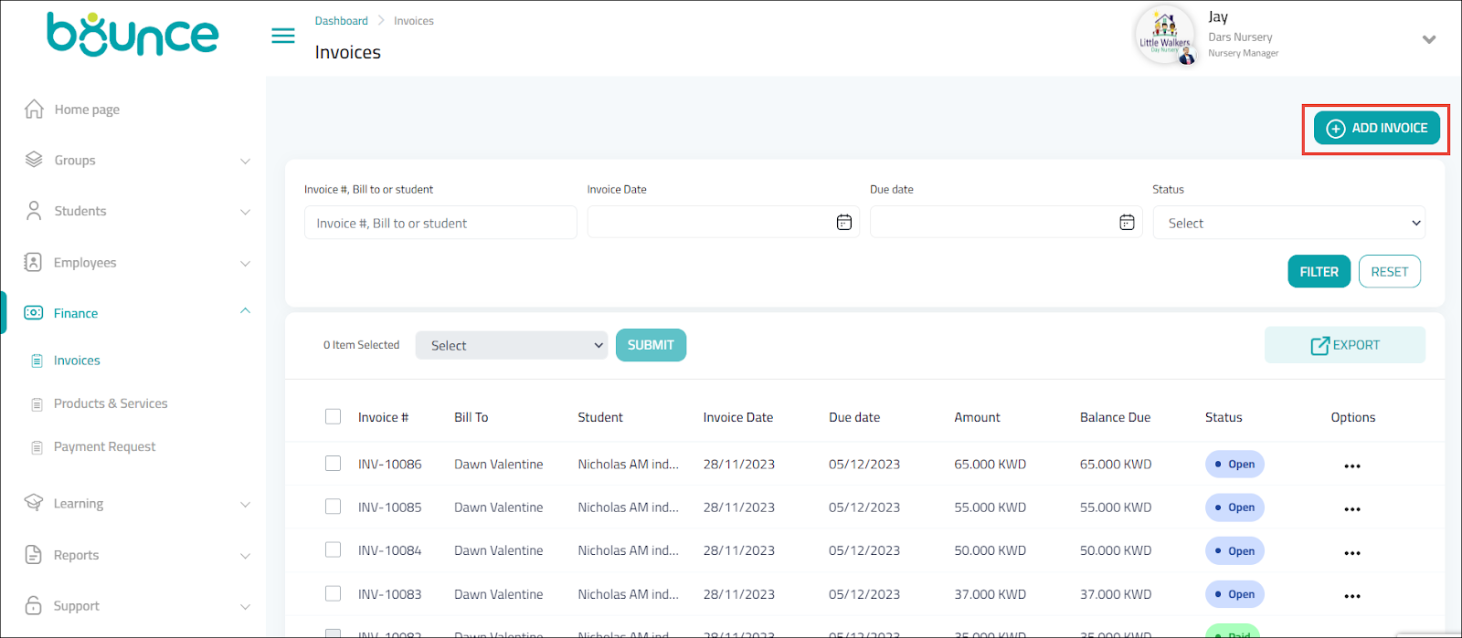Open options dots for INV-10085
This screenshot has height=638, width=1462.
click(x=1352, y=509)
